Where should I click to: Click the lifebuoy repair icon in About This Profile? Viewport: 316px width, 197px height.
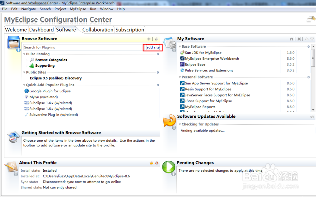pos(157,163)
